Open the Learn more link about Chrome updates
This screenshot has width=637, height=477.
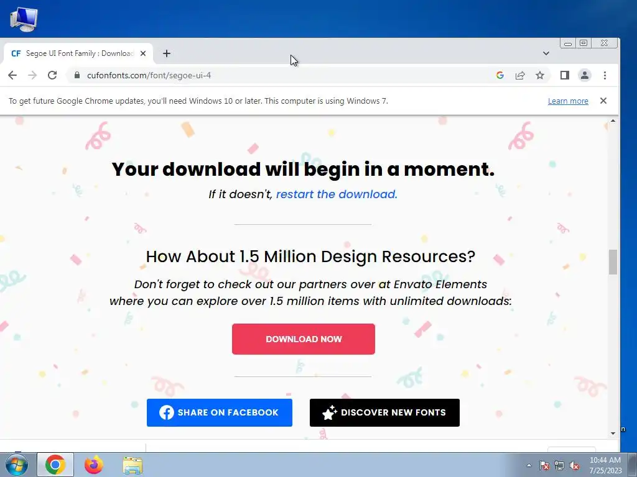(x=568, y=101)
